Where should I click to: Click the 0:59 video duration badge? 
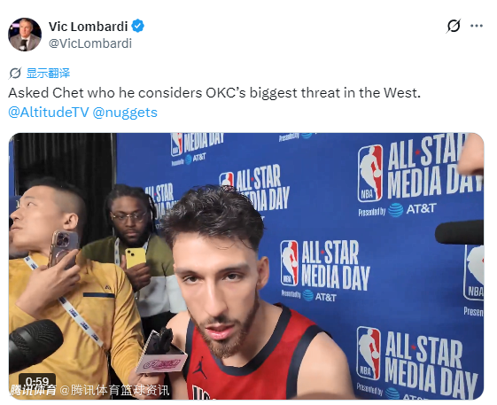tap(37, 381)
